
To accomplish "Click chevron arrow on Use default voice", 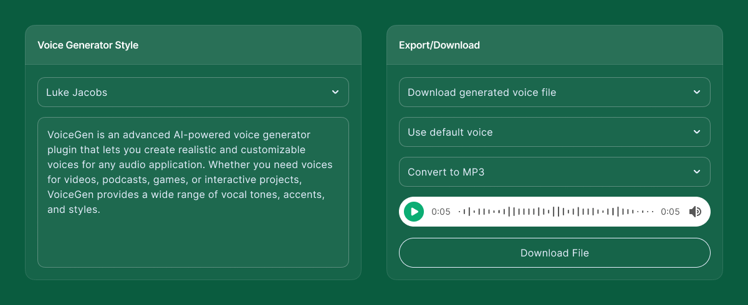I will (x=697, y=132).
